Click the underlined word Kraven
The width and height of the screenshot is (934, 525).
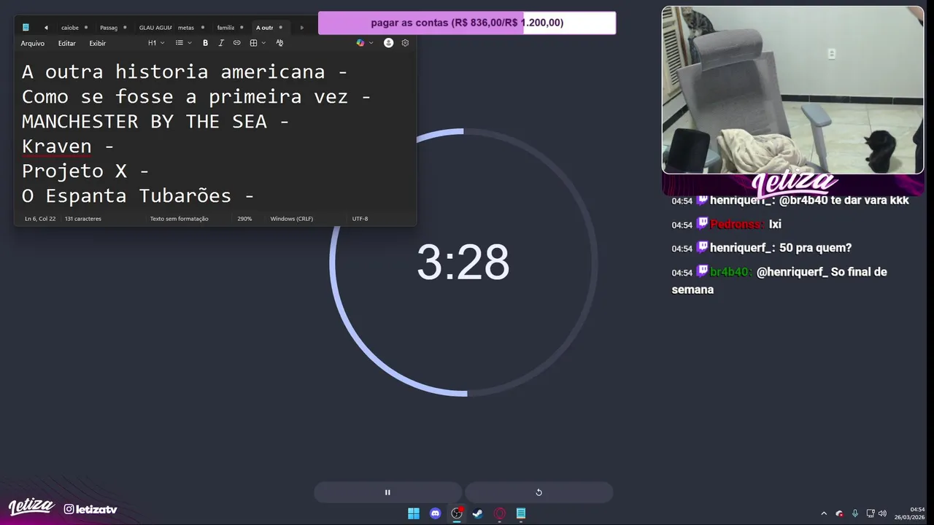57,146
